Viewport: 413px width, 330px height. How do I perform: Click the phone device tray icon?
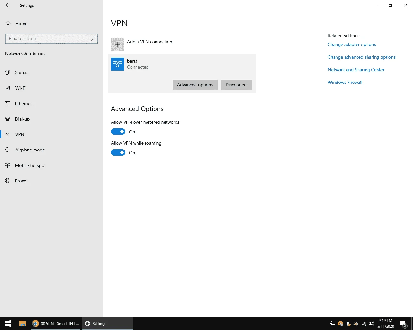click(x=348, y=324)
